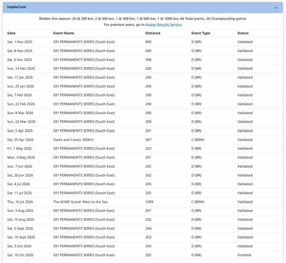
Task: Click the date Sun, 9 Aug 2026
Action: click(x=20, y=210)
